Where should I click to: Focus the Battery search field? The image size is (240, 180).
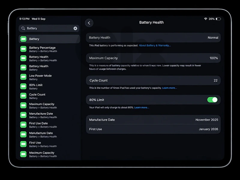(49, 28)
